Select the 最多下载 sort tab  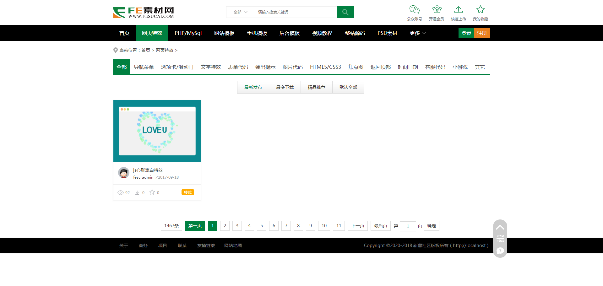(285, 87)
